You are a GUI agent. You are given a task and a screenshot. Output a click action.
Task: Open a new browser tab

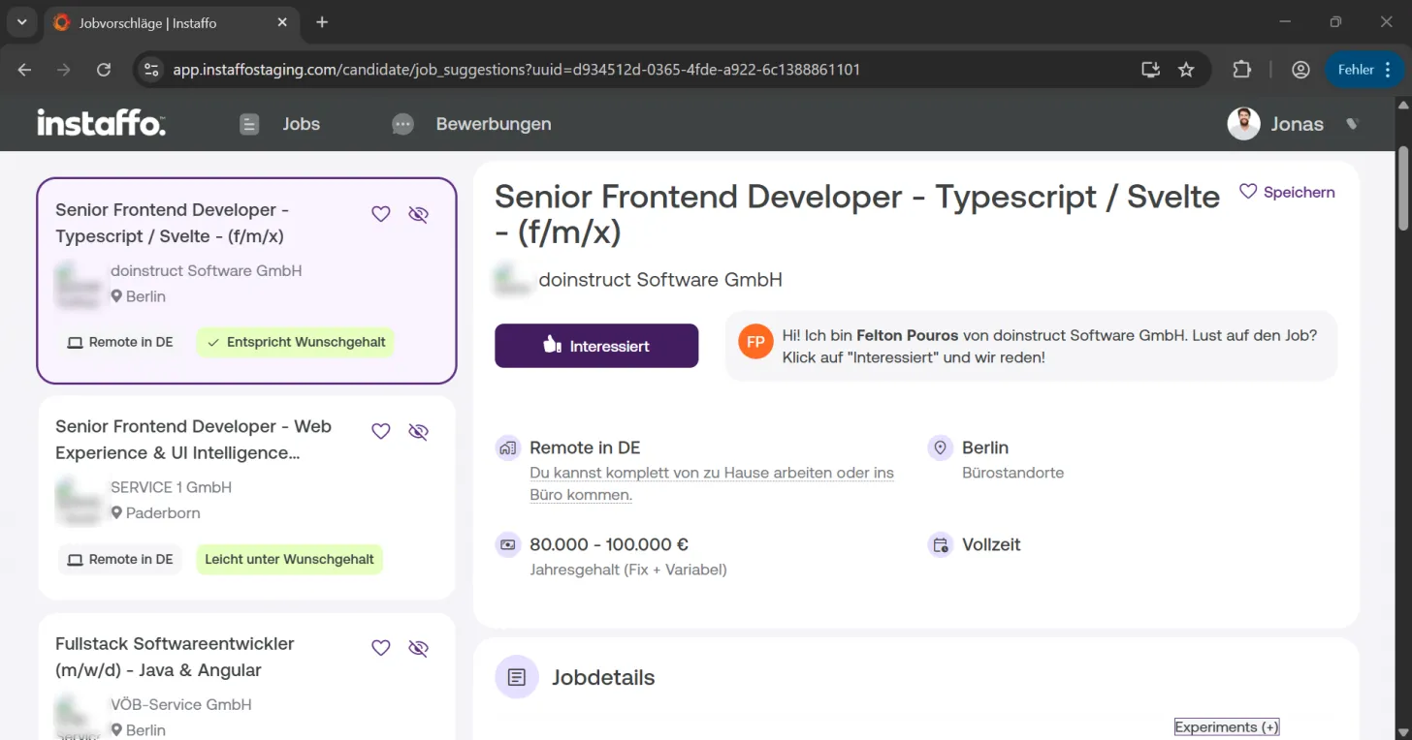pyautogui.click(x=322, y=22)
